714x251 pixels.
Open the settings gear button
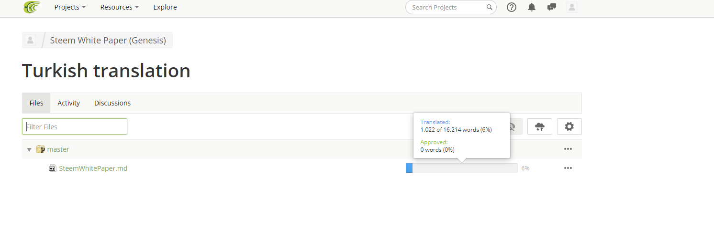click(569, 126)
